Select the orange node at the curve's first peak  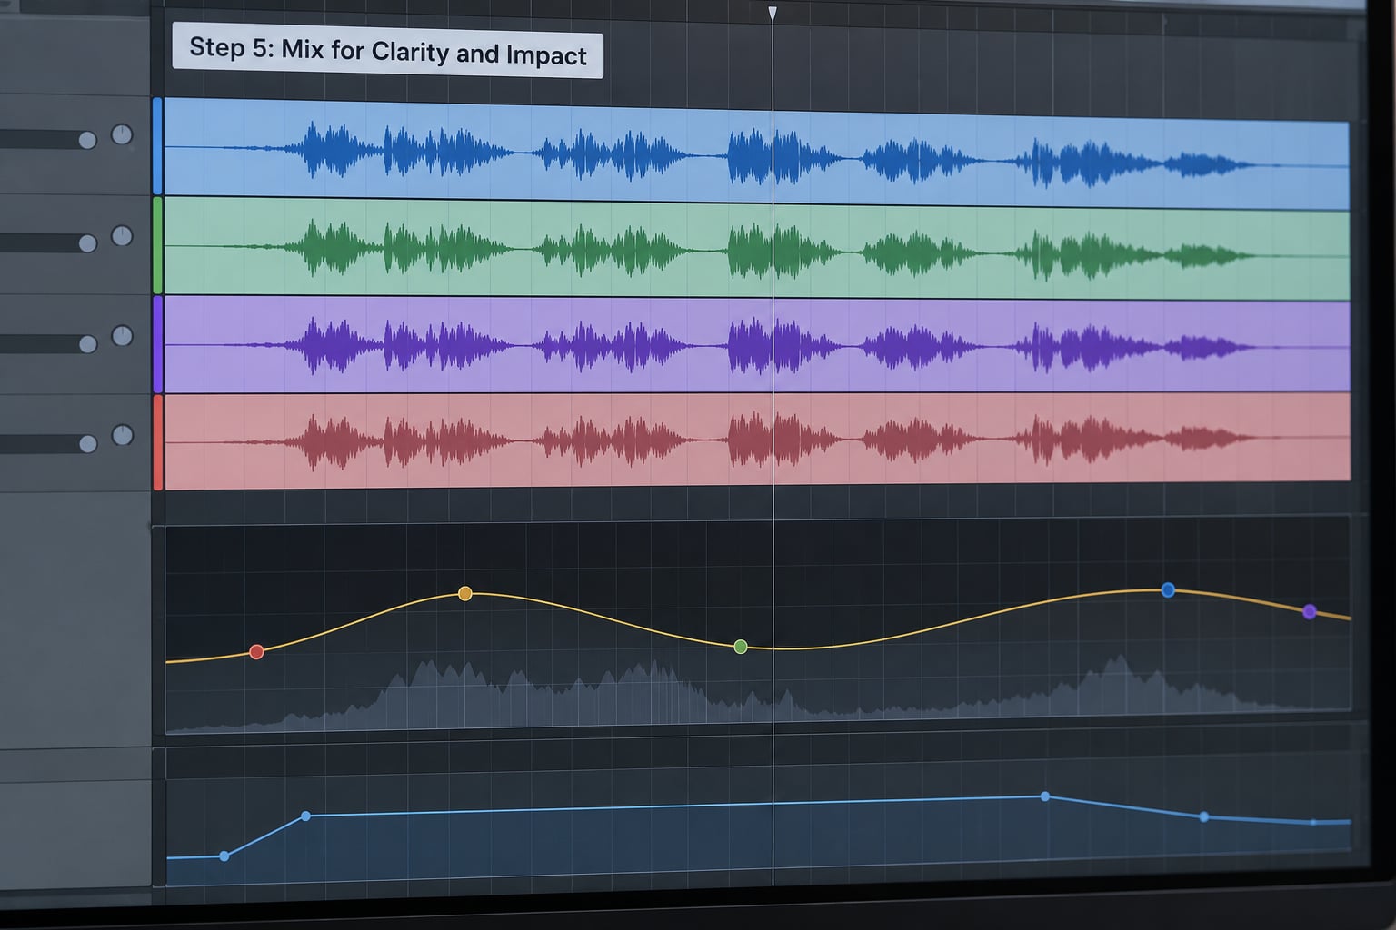[465, 594]
